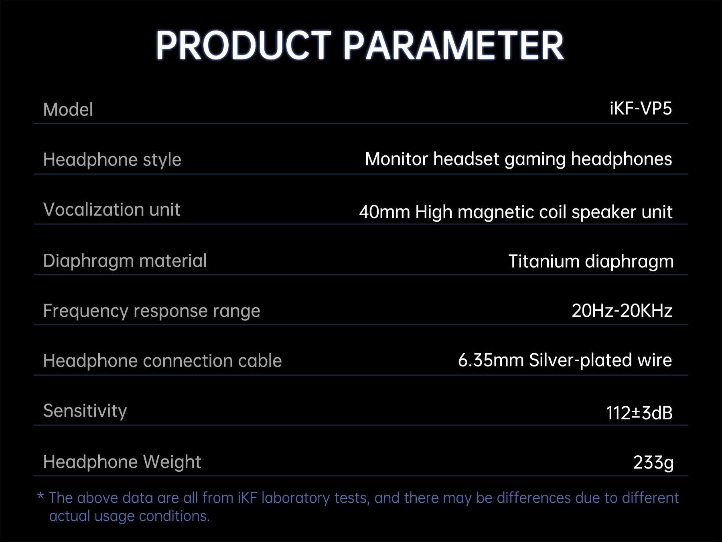Click the Headphone style label
The image size is (722, 542).
tap(112, 159)
